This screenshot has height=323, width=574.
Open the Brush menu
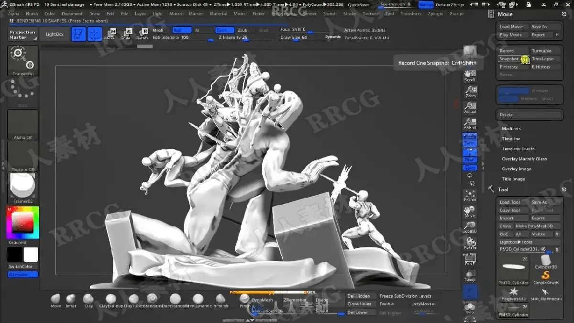click(x=32, y=14)
